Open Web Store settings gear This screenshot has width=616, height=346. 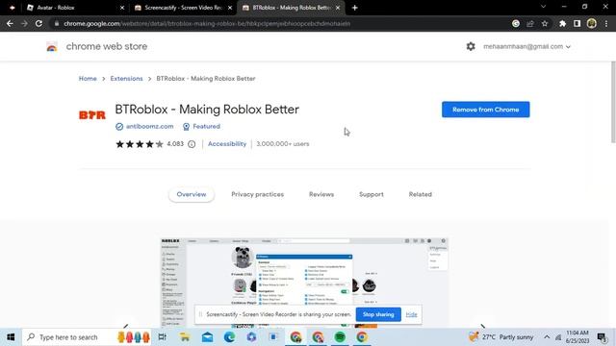point(471,46)
